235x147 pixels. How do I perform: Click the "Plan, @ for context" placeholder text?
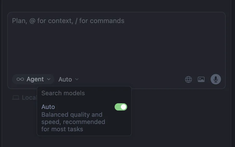pos(68,21)
